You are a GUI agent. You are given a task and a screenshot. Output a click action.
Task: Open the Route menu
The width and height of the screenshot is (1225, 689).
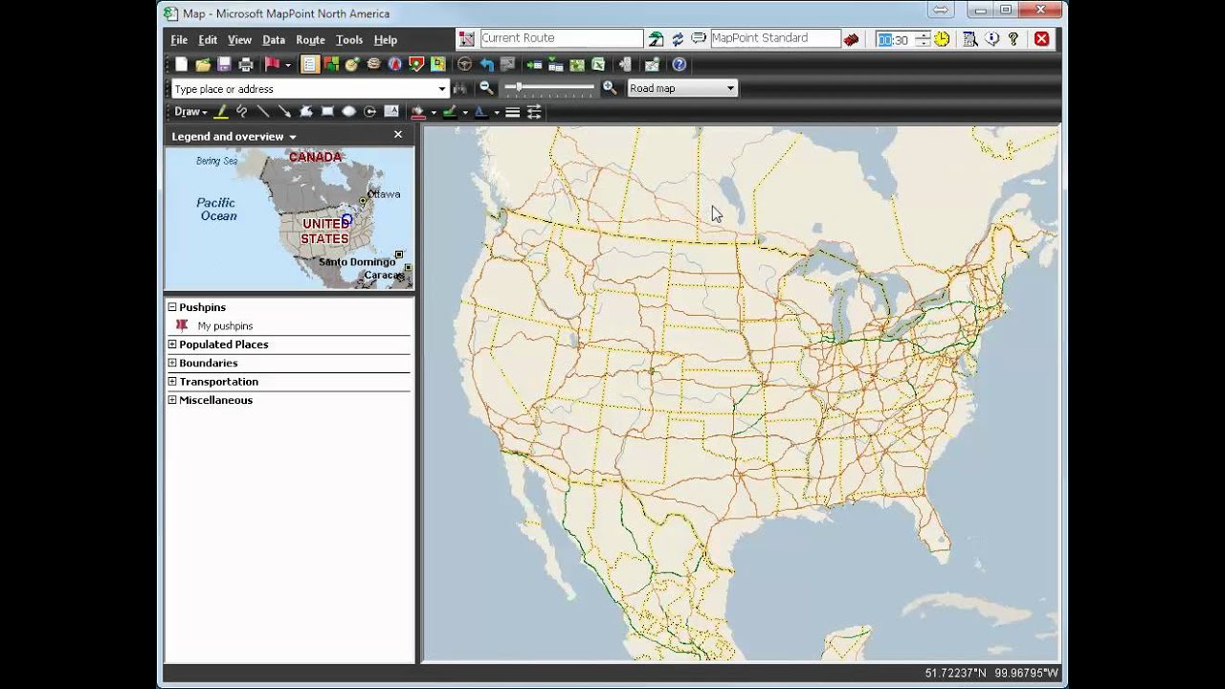(x=310, y=40)
